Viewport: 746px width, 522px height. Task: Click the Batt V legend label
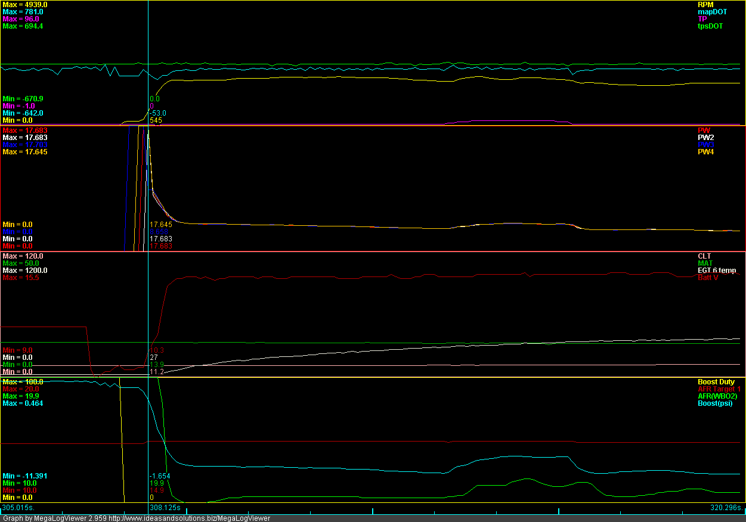(708, 278)
